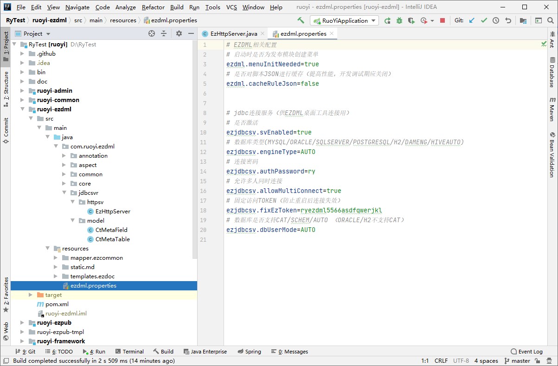Open the Terminal tool window button
Screen dimensions: 558x366
point(129,352)
